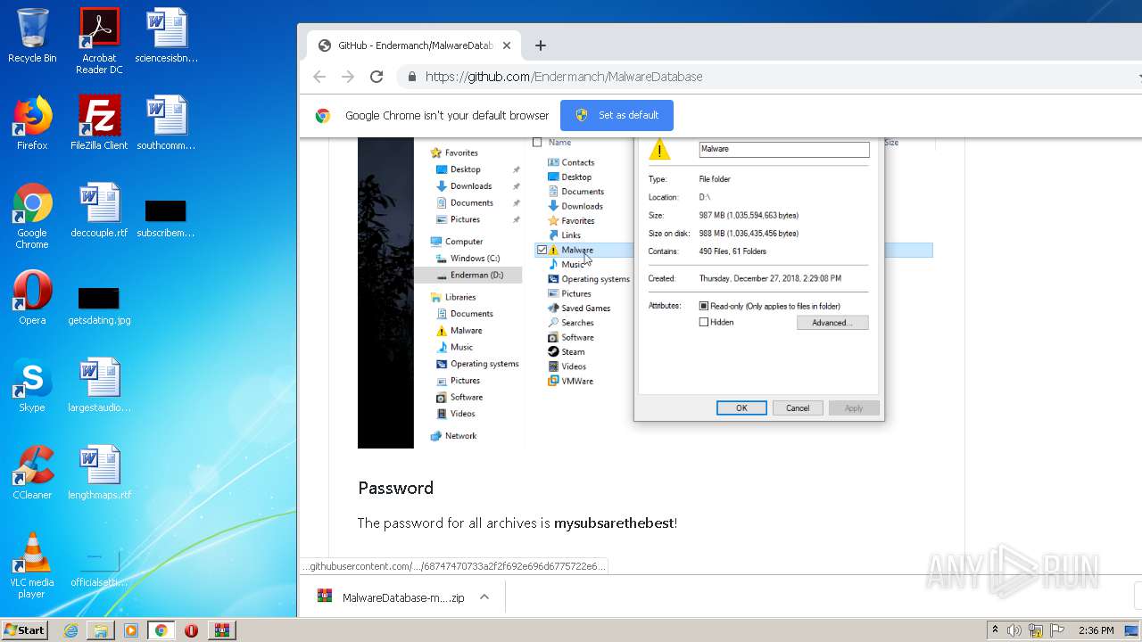Viewport: 1142px width, 642px height.
Task: Click Set as default browser button
Action: point(617,115)
